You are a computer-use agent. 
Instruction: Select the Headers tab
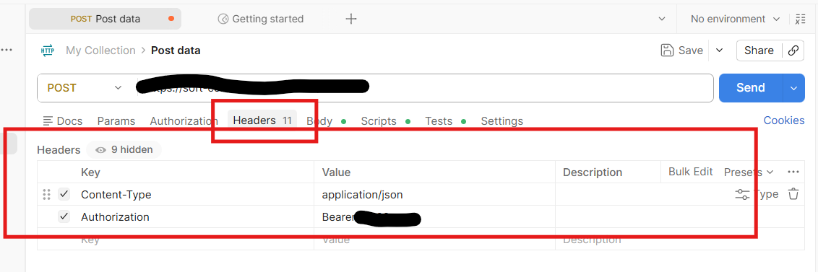(262, 120)
